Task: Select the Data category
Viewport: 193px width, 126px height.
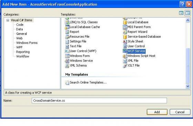Action: pyautogui.click(x=19, y=29)
